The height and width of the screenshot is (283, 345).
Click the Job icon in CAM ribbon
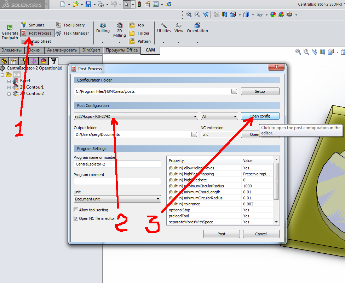(137, 25)
